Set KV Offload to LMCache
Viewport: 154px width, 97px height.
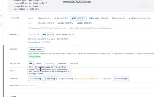click(x=74, y=64)
